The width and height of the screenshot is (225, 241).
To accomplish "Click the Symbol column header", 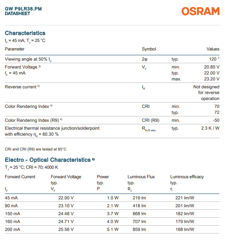I will (149, 49).
